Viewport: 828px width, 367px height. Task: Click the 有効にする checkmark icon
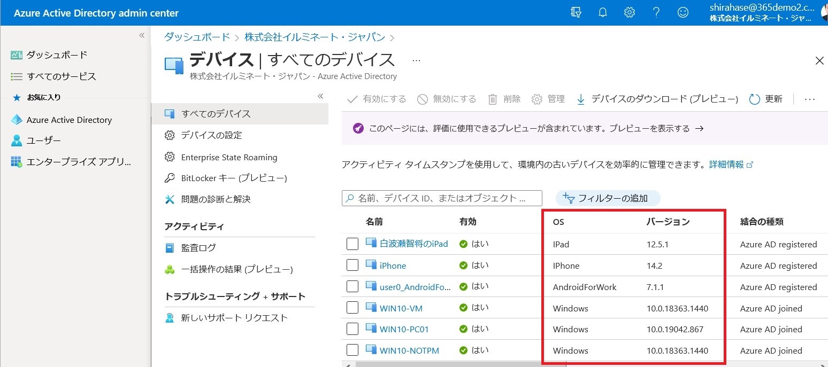click(x=352, y=99)
